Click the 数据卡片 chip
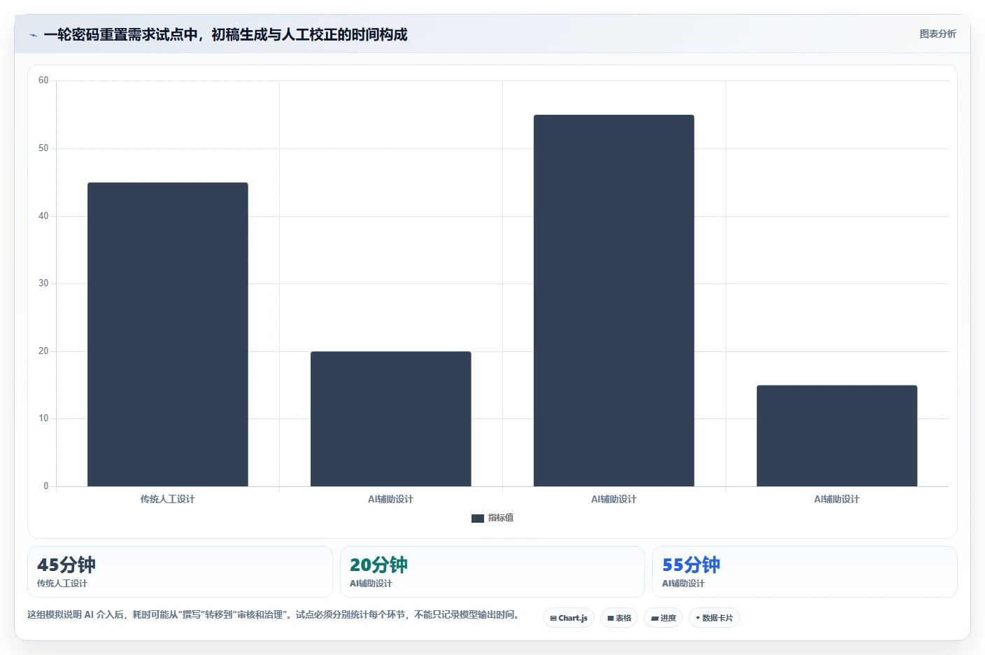This screenshot has height=655, width=985. 714,618
